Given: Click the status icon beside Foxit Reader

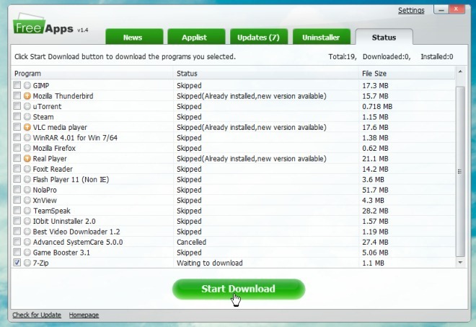Looking at the screenshot, I should (27, 169).
